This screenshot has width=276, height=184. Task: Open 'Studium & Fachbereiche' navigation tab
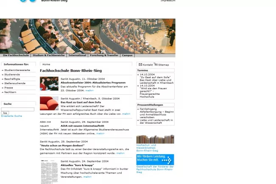[49, 55]
